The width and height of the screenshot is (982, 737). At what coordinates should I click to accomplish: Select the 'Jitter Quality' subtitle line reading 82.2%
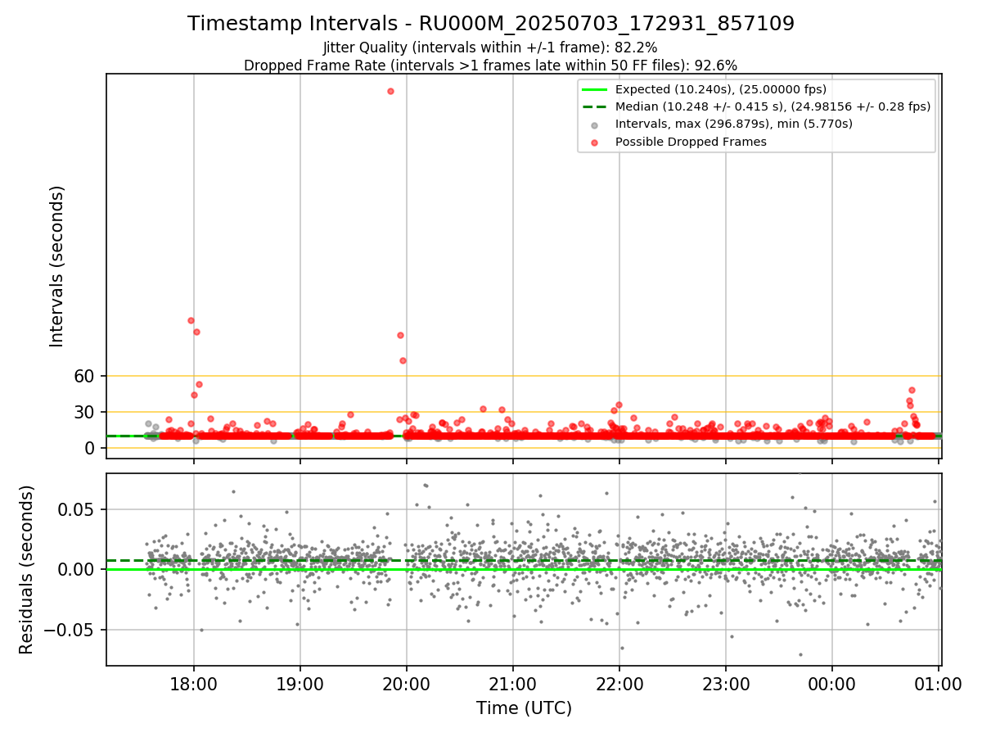[490, 48]
